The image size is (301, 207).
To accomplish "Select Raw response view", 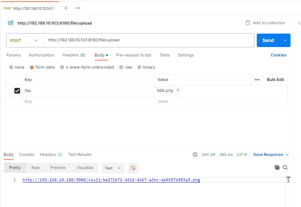I will (35, 168).
